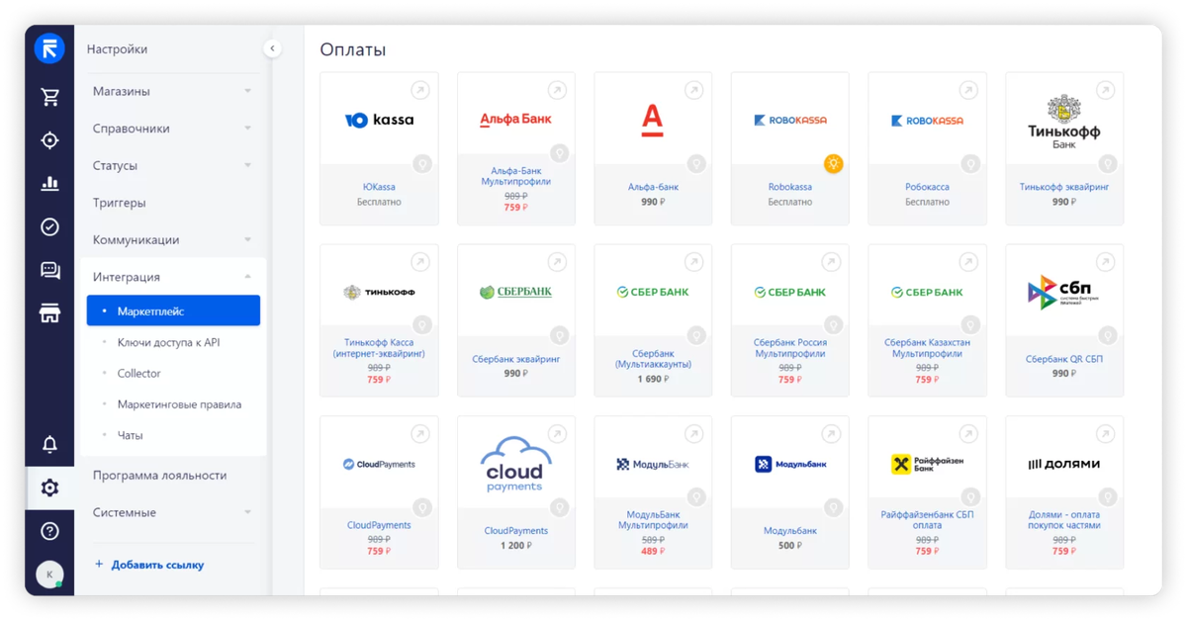1187x621 pixels.
Task: Open ЮKassa card external arrow icon
Action: (420, 90)
